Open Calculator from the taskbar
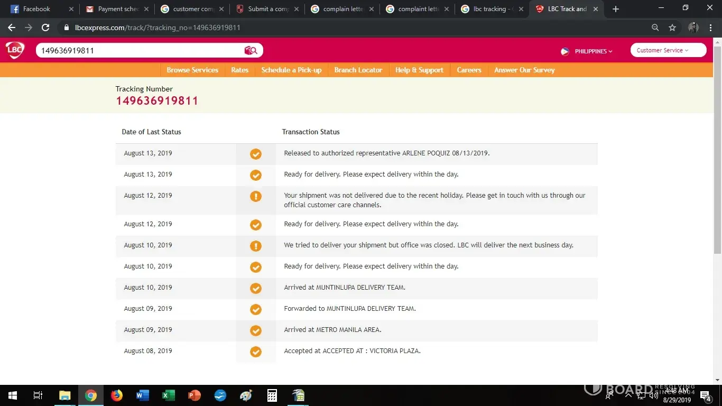 pos(272,395)
